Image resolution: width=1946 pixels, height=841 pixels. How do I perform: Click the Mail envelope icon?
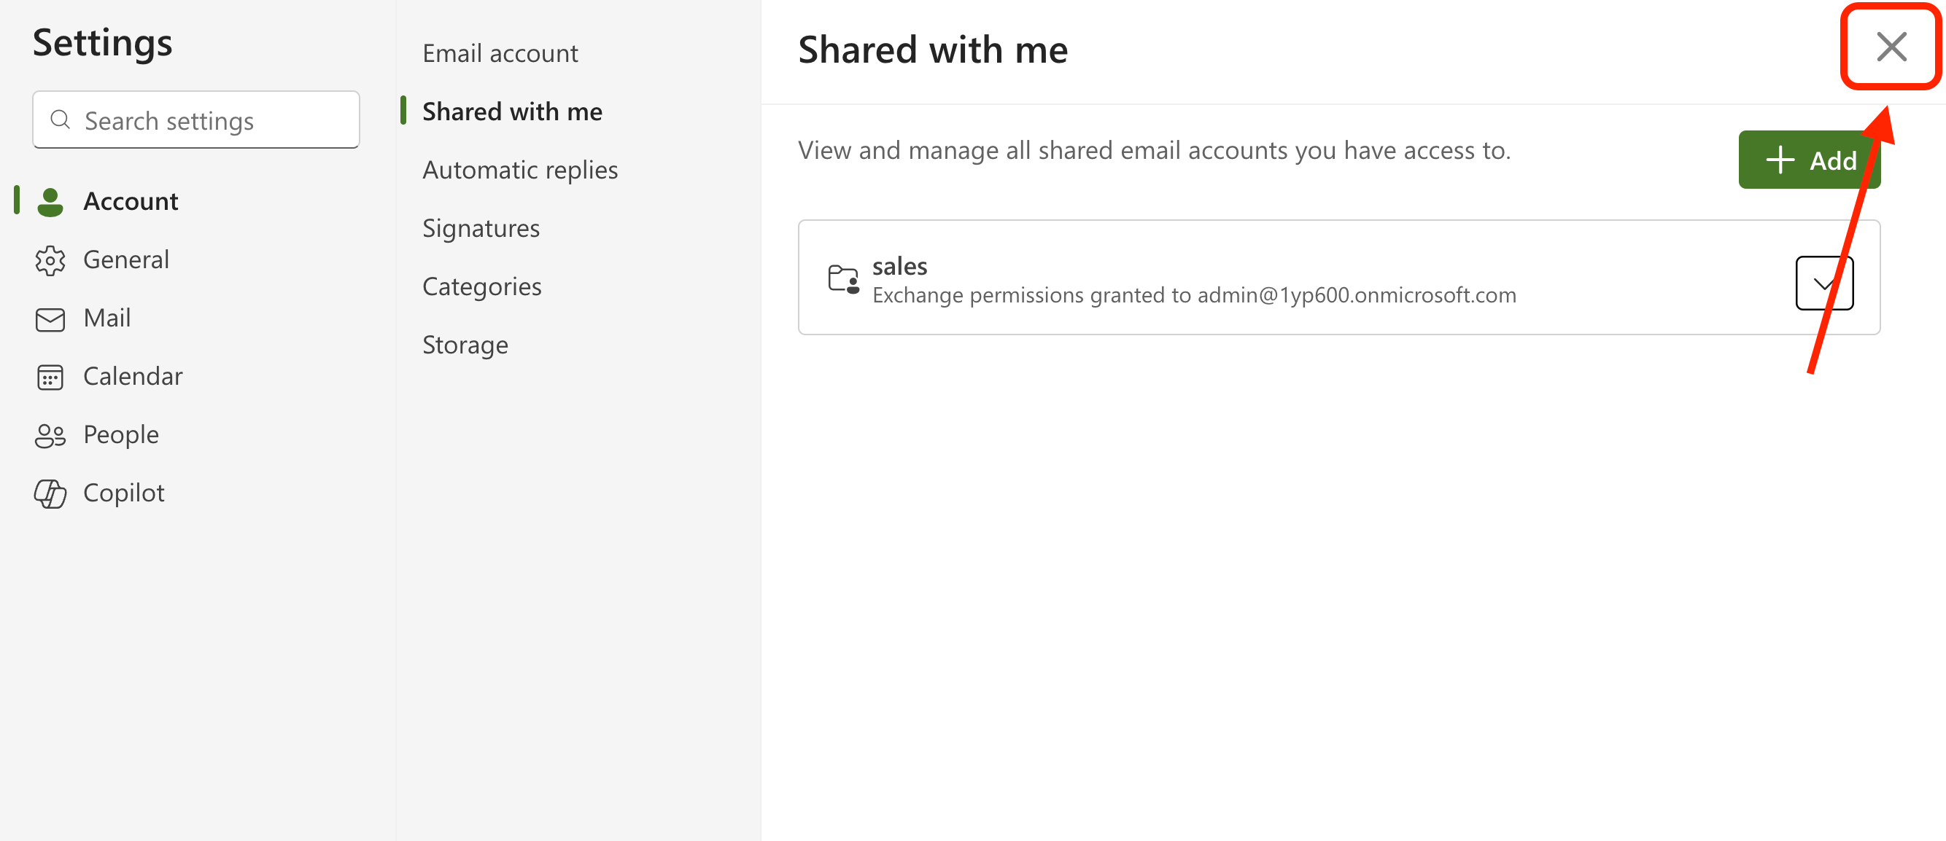coord(50,318)
